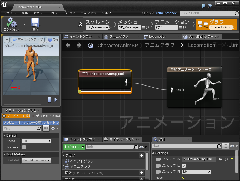Navigate back in graph history
Image resolution: width=240 pixels, height=181 pixels.
[68, 45]
